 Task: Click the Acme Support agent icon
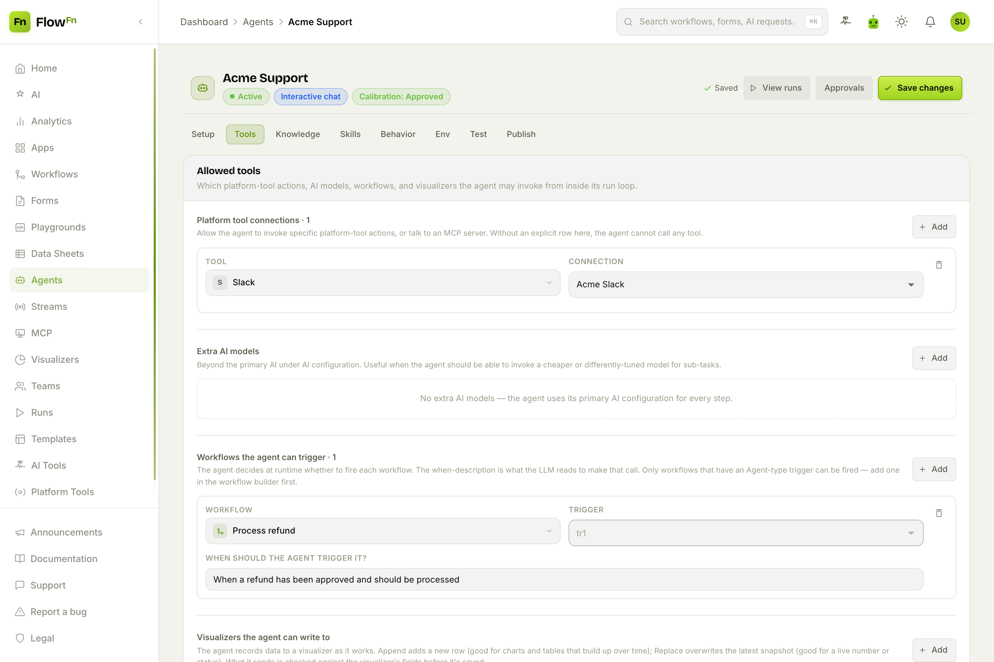point(203,88)
